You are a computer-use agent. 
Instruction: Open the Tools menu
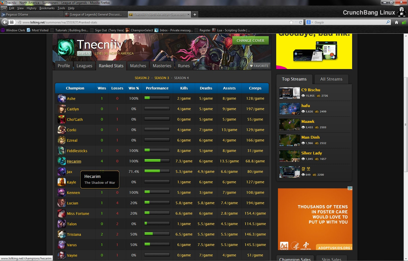pos(61,8)
